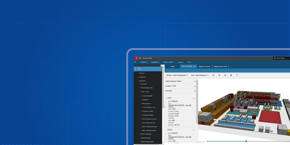Switch to Request To Count tab

click(x=204, y=66)
